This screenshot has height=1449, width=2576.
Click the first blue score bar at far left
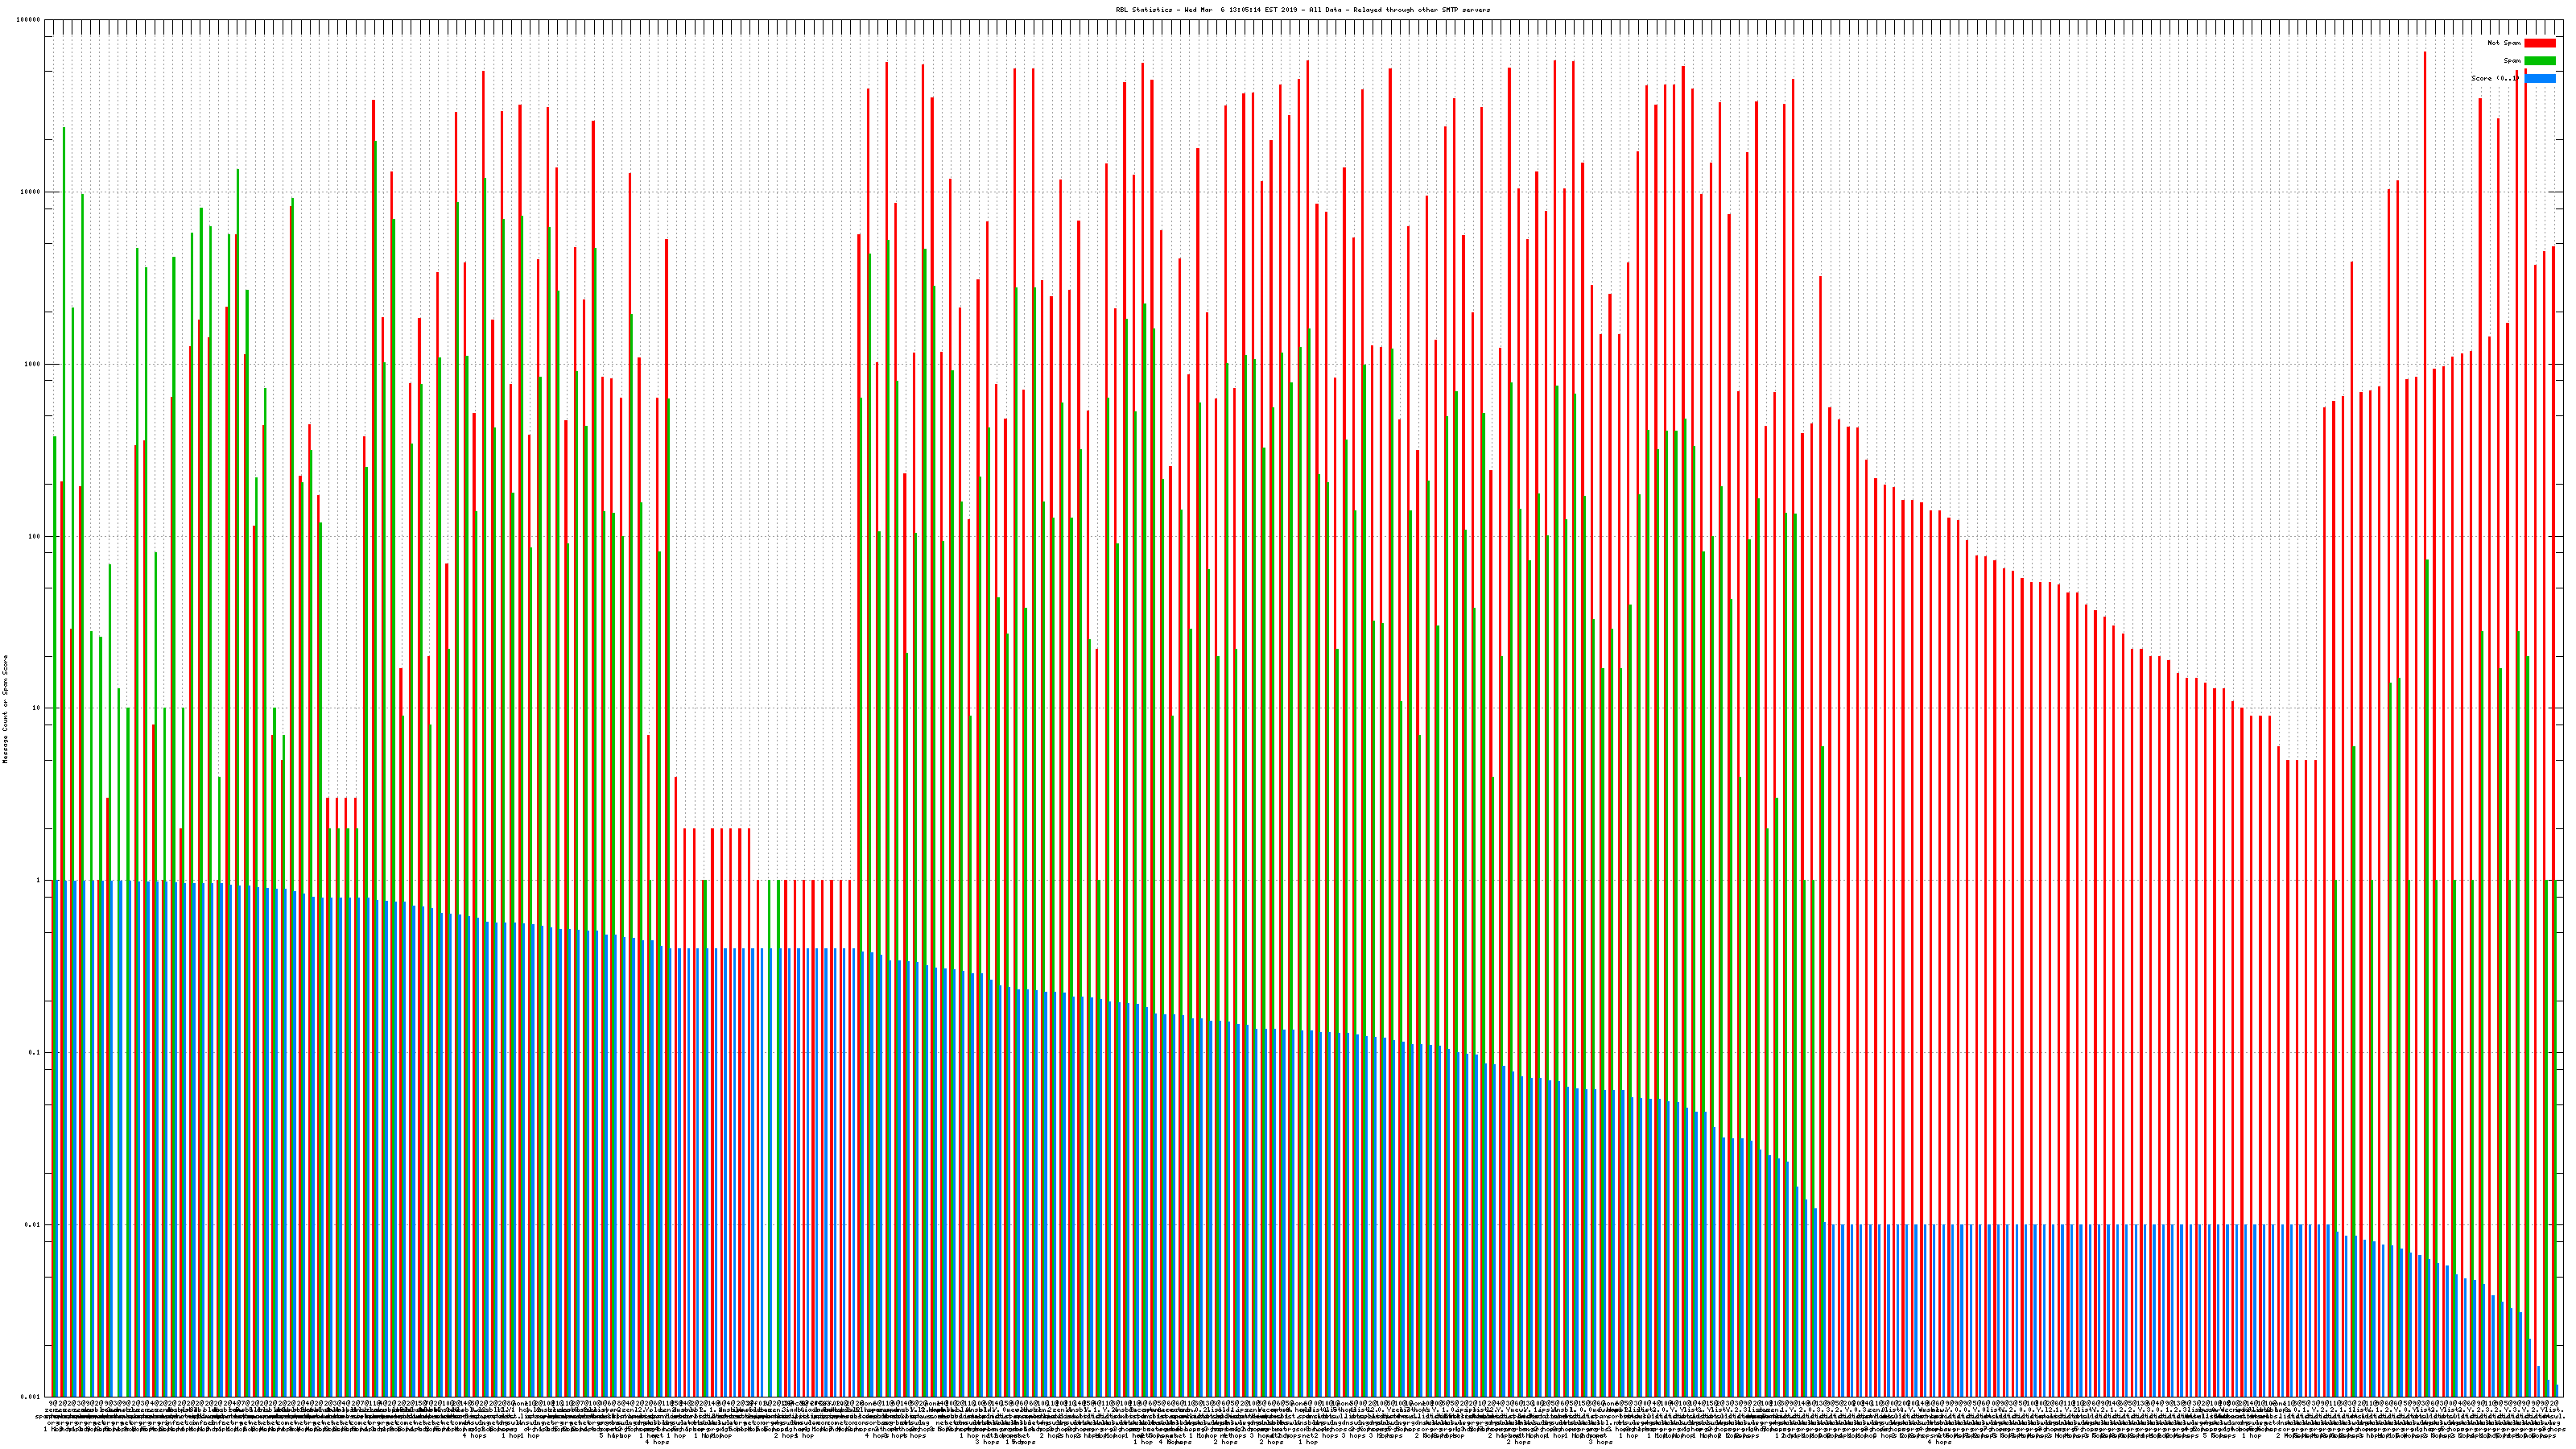click(59, 1140)
